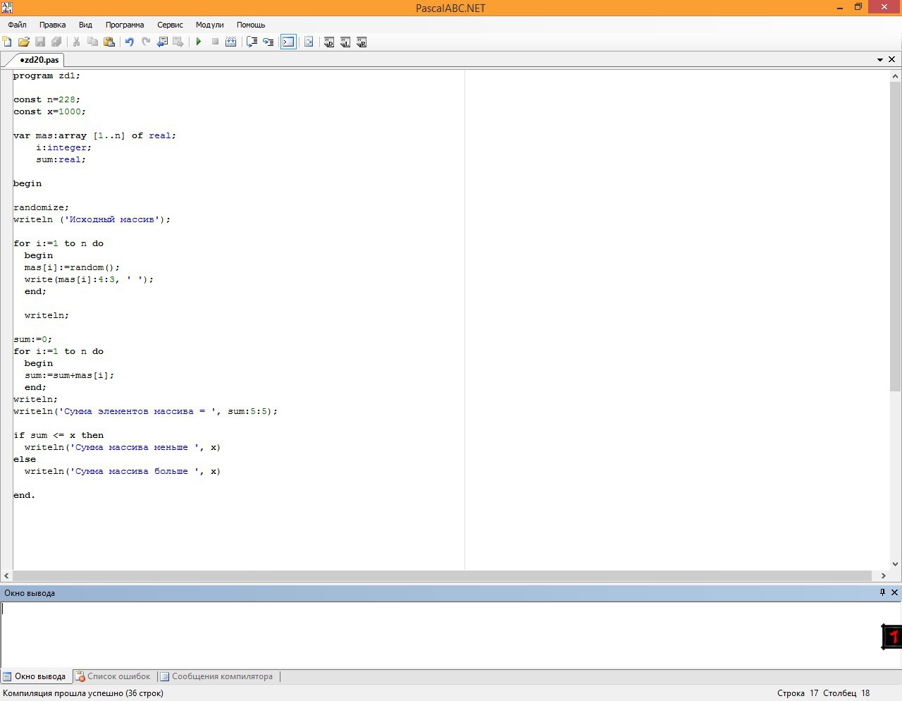Open the Вид menu
The image size is (902, 701).
tap(85, 25)
